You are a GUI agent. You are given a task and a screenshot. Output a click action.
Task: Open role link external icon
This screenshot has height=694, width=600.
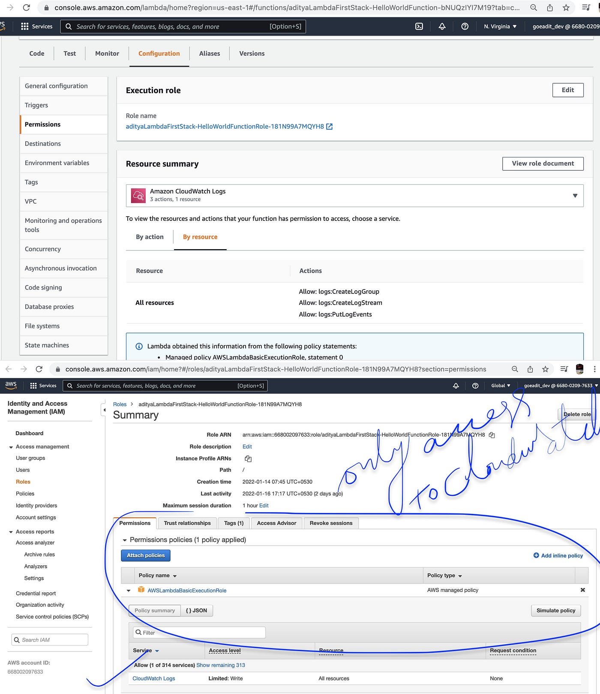pyautogui.click(x=329, y=127)
